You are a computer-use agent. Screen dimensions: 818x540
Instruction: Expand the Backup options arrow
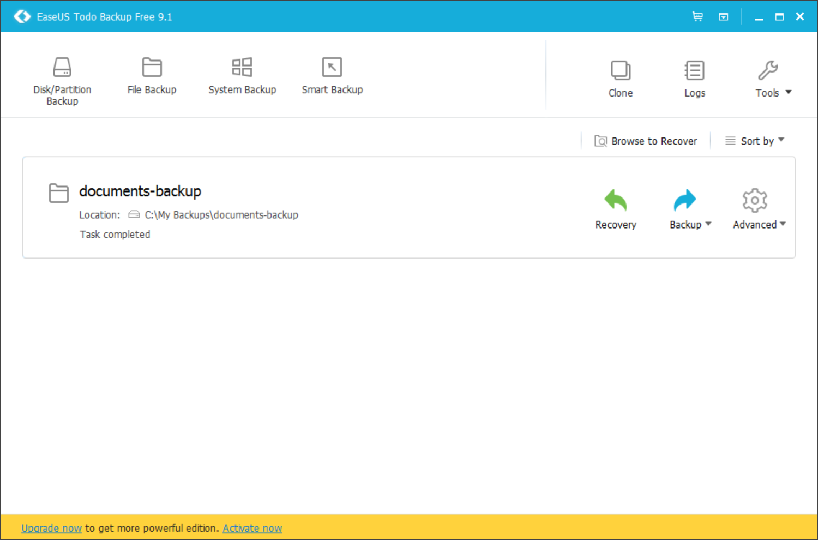click(x=708, y=224)
